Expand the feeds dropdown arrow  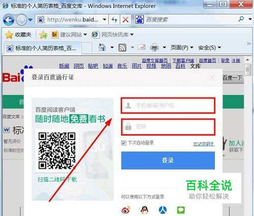(x=133, y=48)
